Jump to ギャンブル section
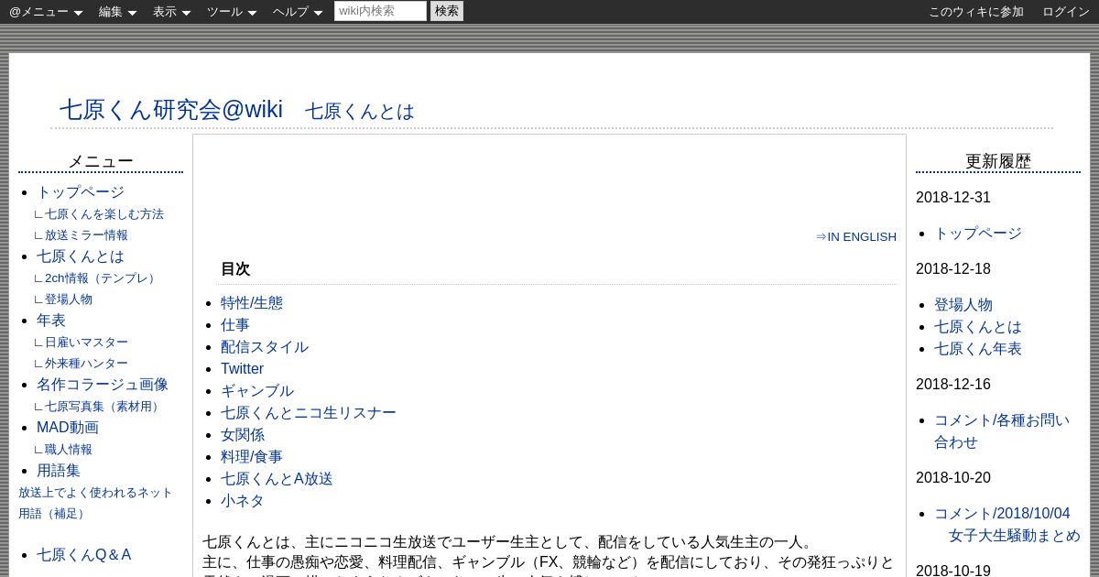 (257, 391)
